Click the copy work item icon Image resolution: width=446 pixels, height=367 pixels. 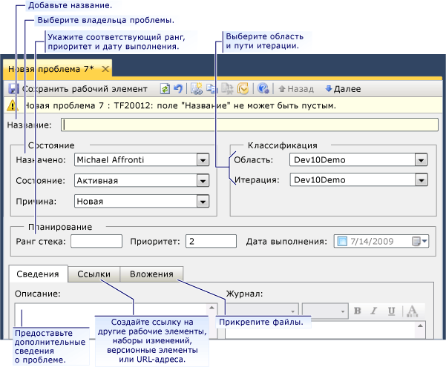click(211, 89)
